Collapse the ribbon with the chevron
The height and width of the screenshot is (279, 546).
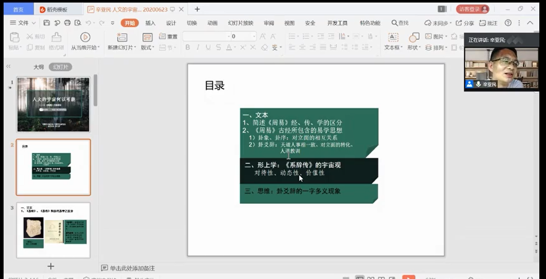530,23
